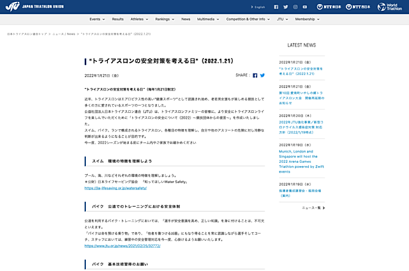This screenshot has width=409, height=271.
Task: Expand the Membership dropdown
Action: point(307,20)
